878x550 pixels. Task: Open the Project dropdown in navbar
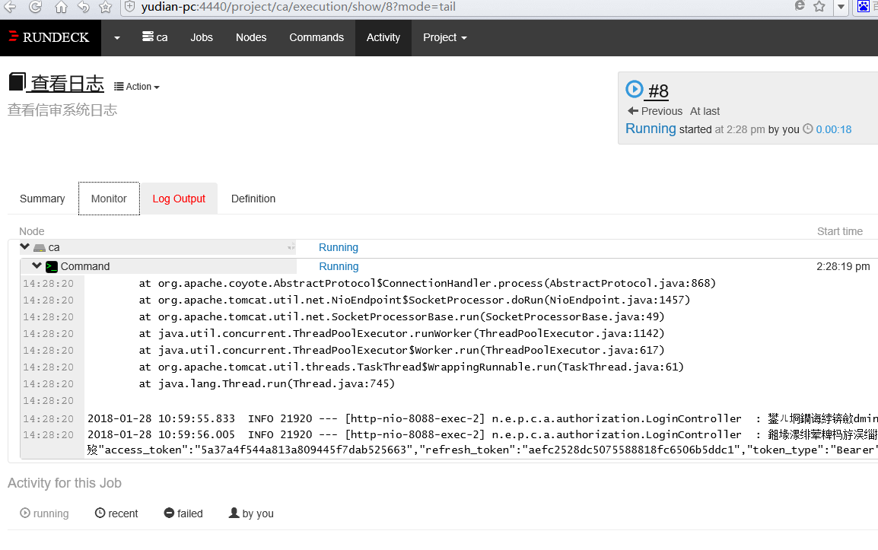[x=444, y=37]
